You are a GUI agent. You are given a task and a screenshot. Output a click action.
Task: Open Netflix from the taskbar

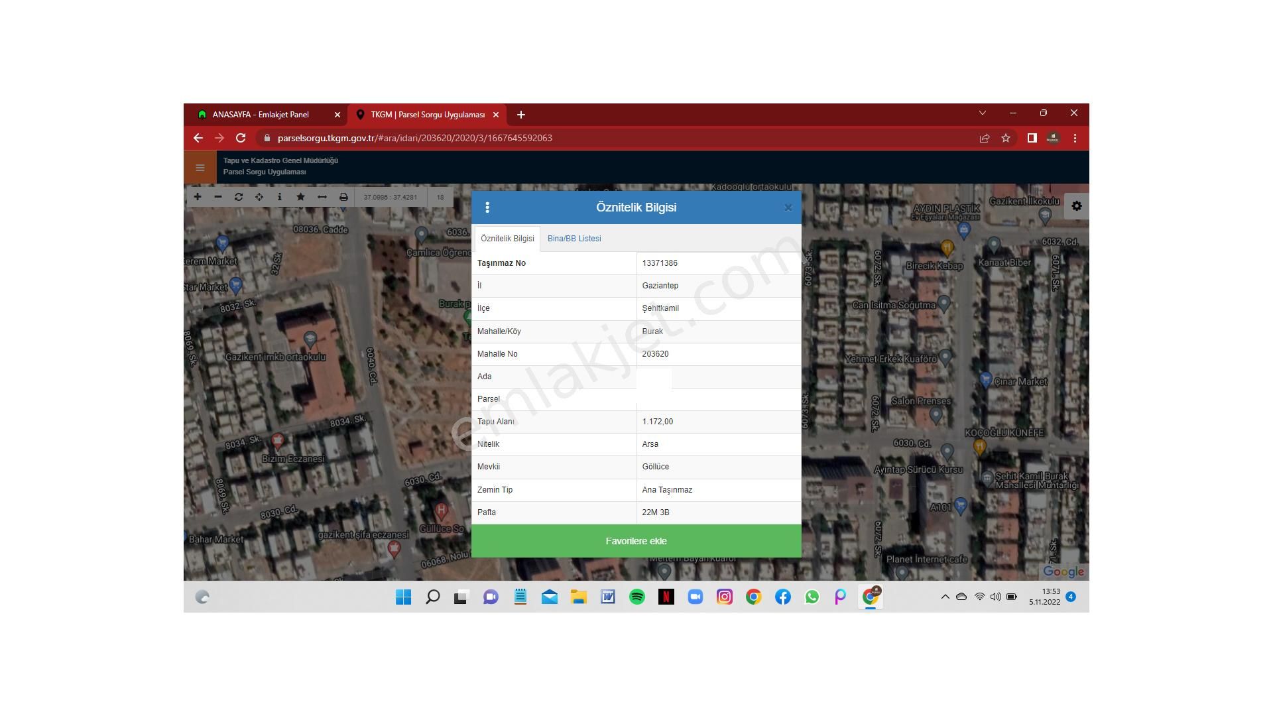click(666, 597)
